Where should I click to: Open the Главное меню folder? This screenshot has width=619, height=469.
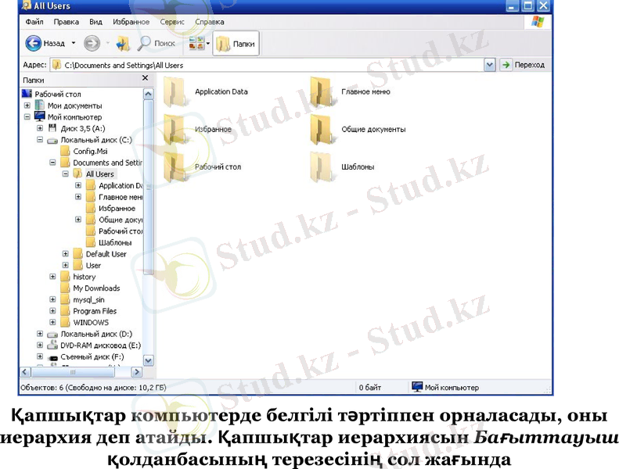(x=322, y=92)
